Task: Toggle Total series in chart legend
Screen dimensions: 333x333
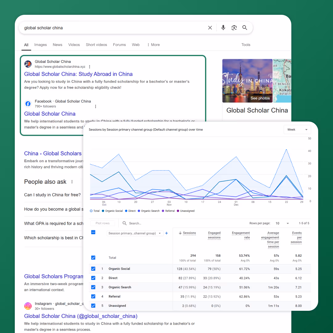Action: (x=95, y=211)
